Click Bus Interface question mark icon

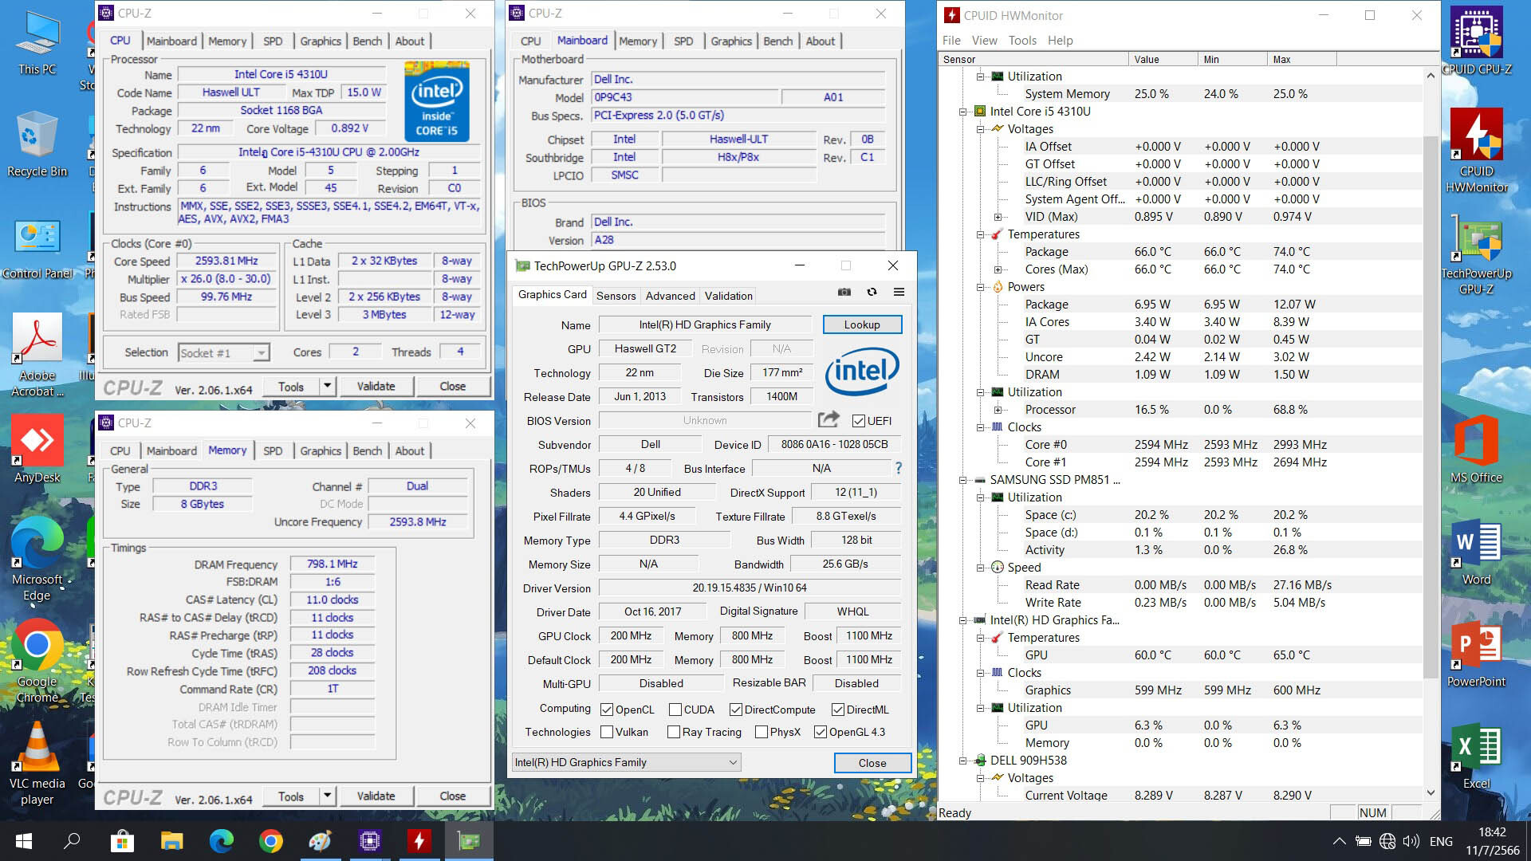(x=899, y=468)
